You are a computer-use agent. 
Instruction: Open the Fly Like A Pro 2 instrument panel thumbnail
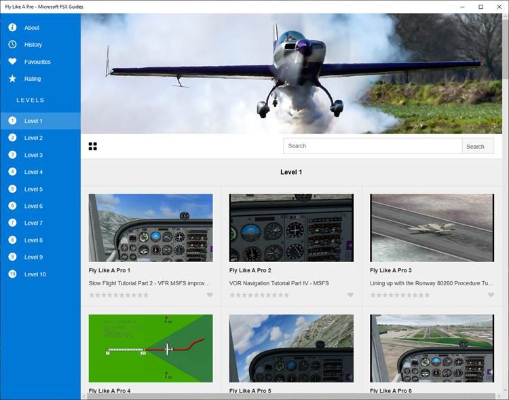click(291, 228)
